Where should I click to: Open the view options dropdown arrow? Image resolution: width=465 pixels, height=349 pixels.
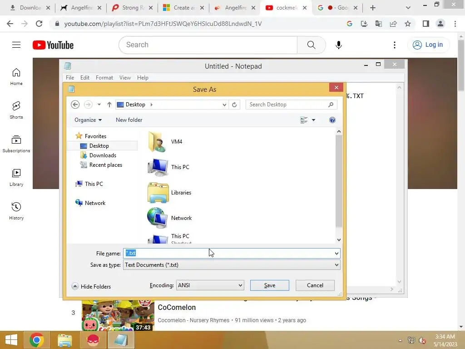313,120
